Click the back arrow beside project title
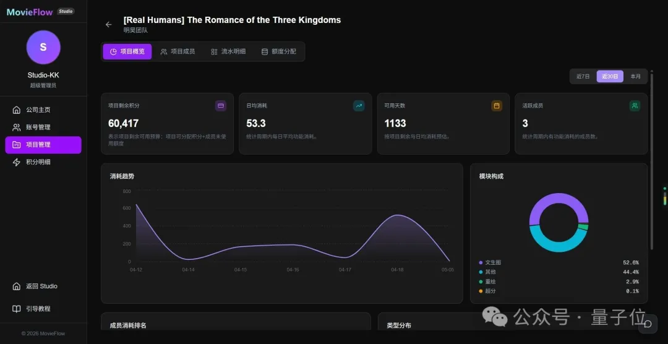 109,25
